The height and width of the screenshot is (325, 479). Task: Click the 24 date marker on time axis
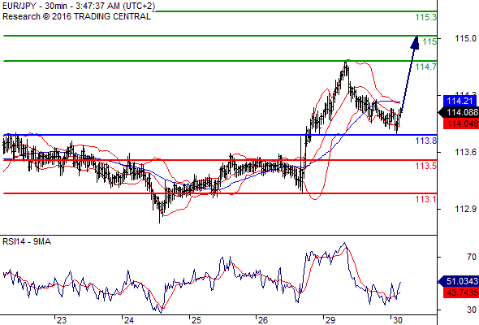tap(128, 320)
